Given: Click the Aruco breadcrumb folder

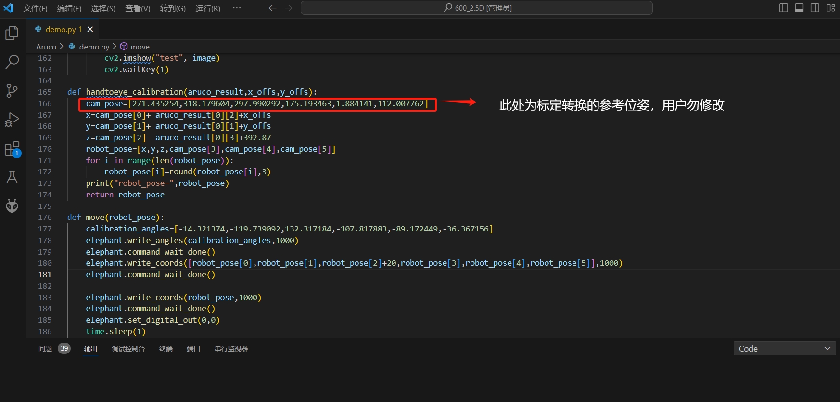Looking at the screenshot, I should 46,47.
